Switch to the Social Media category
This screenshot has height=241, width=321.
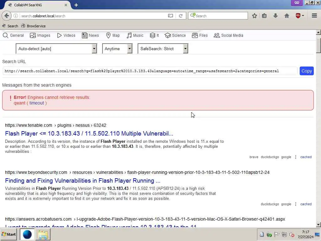pos(229,35)
